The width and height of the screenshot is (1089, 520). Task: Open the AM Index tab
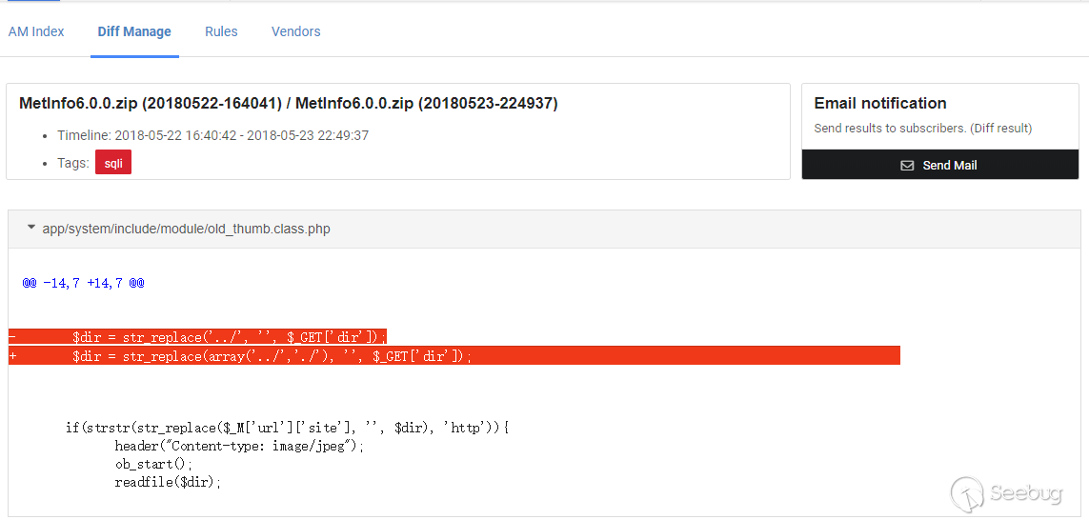pyautogui.click(x=36, y=31)
